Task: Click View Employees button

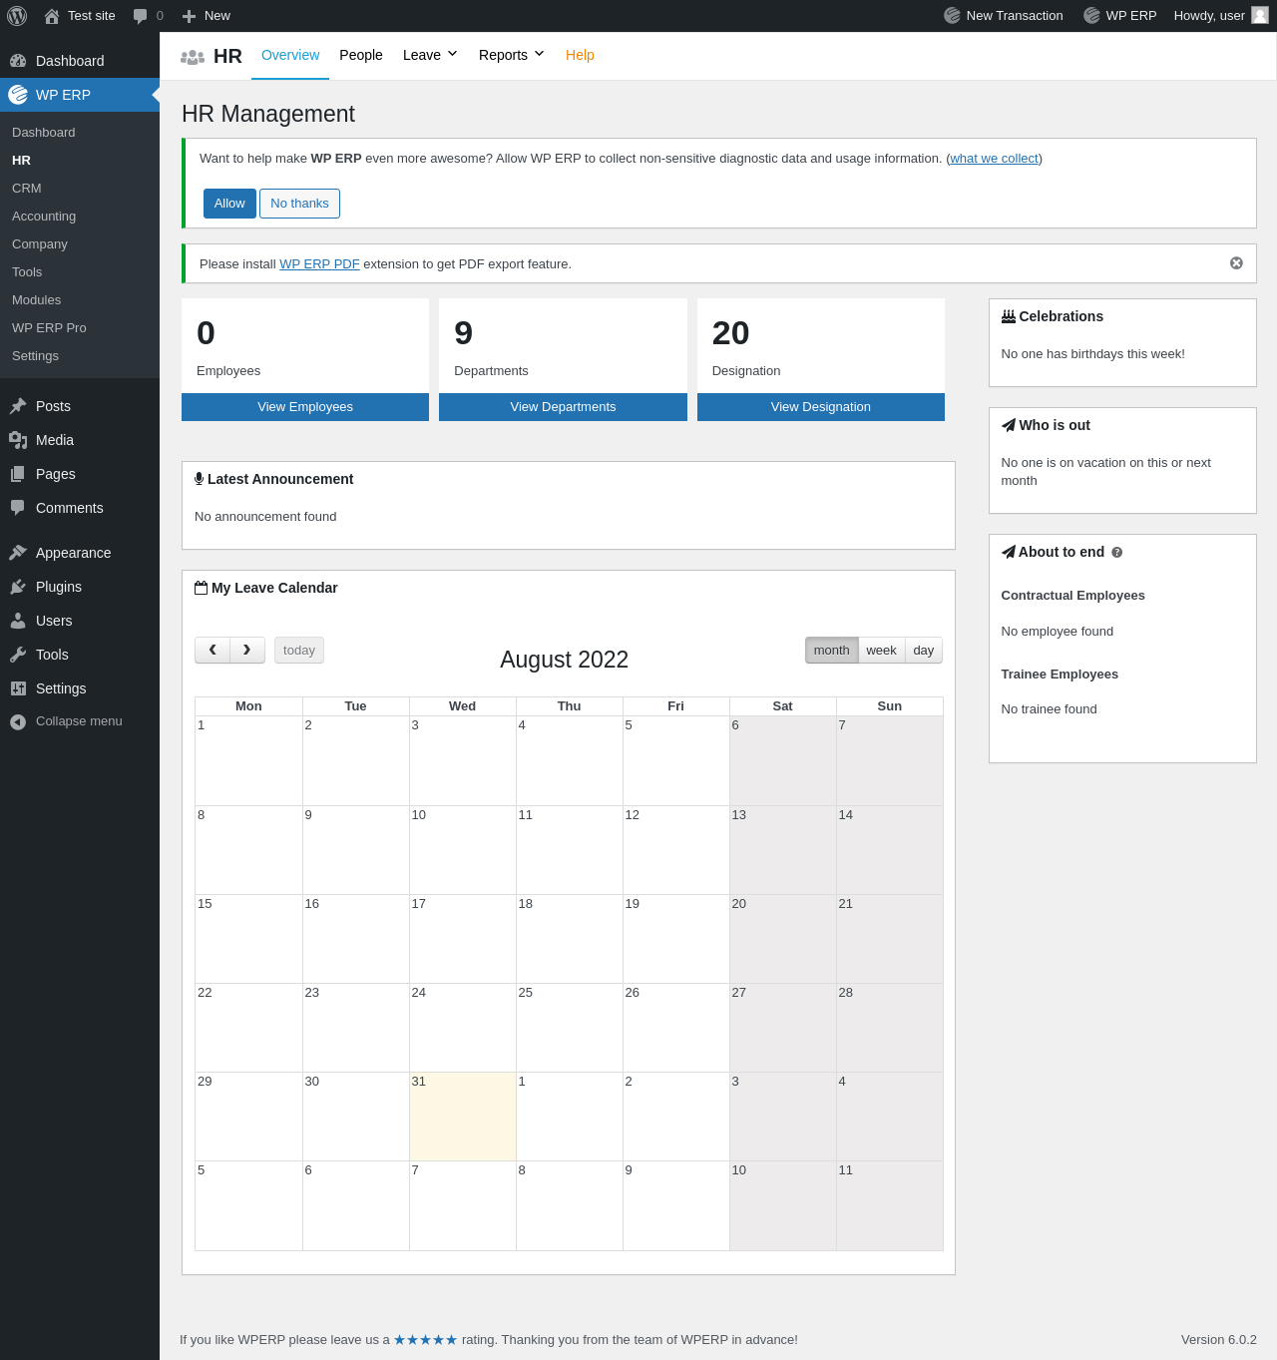Action: [305, 407]
